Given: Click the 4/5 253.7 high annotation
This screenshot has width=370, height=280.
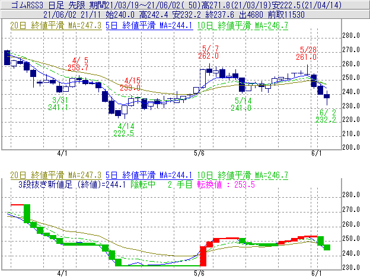Looking at the screenshot, I should pos(78,64).
